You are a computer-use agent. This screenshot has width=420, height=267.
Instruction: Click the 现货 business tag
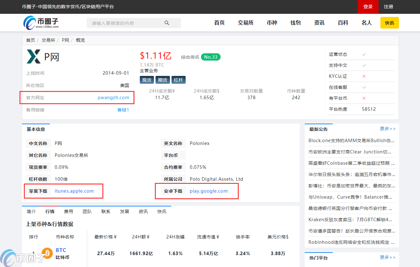pos(147,80)
